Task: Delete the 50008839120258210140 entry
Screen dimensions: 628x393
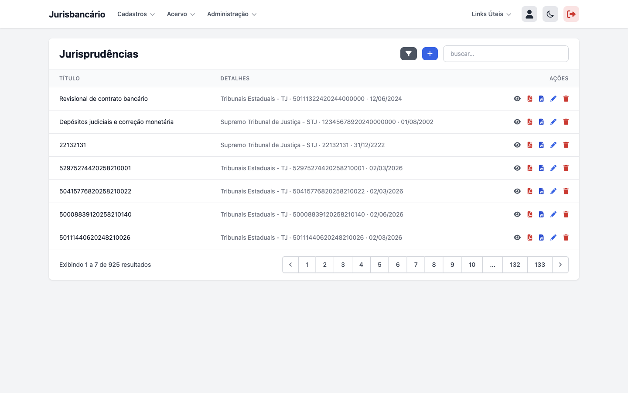Action: click(566, 214)
